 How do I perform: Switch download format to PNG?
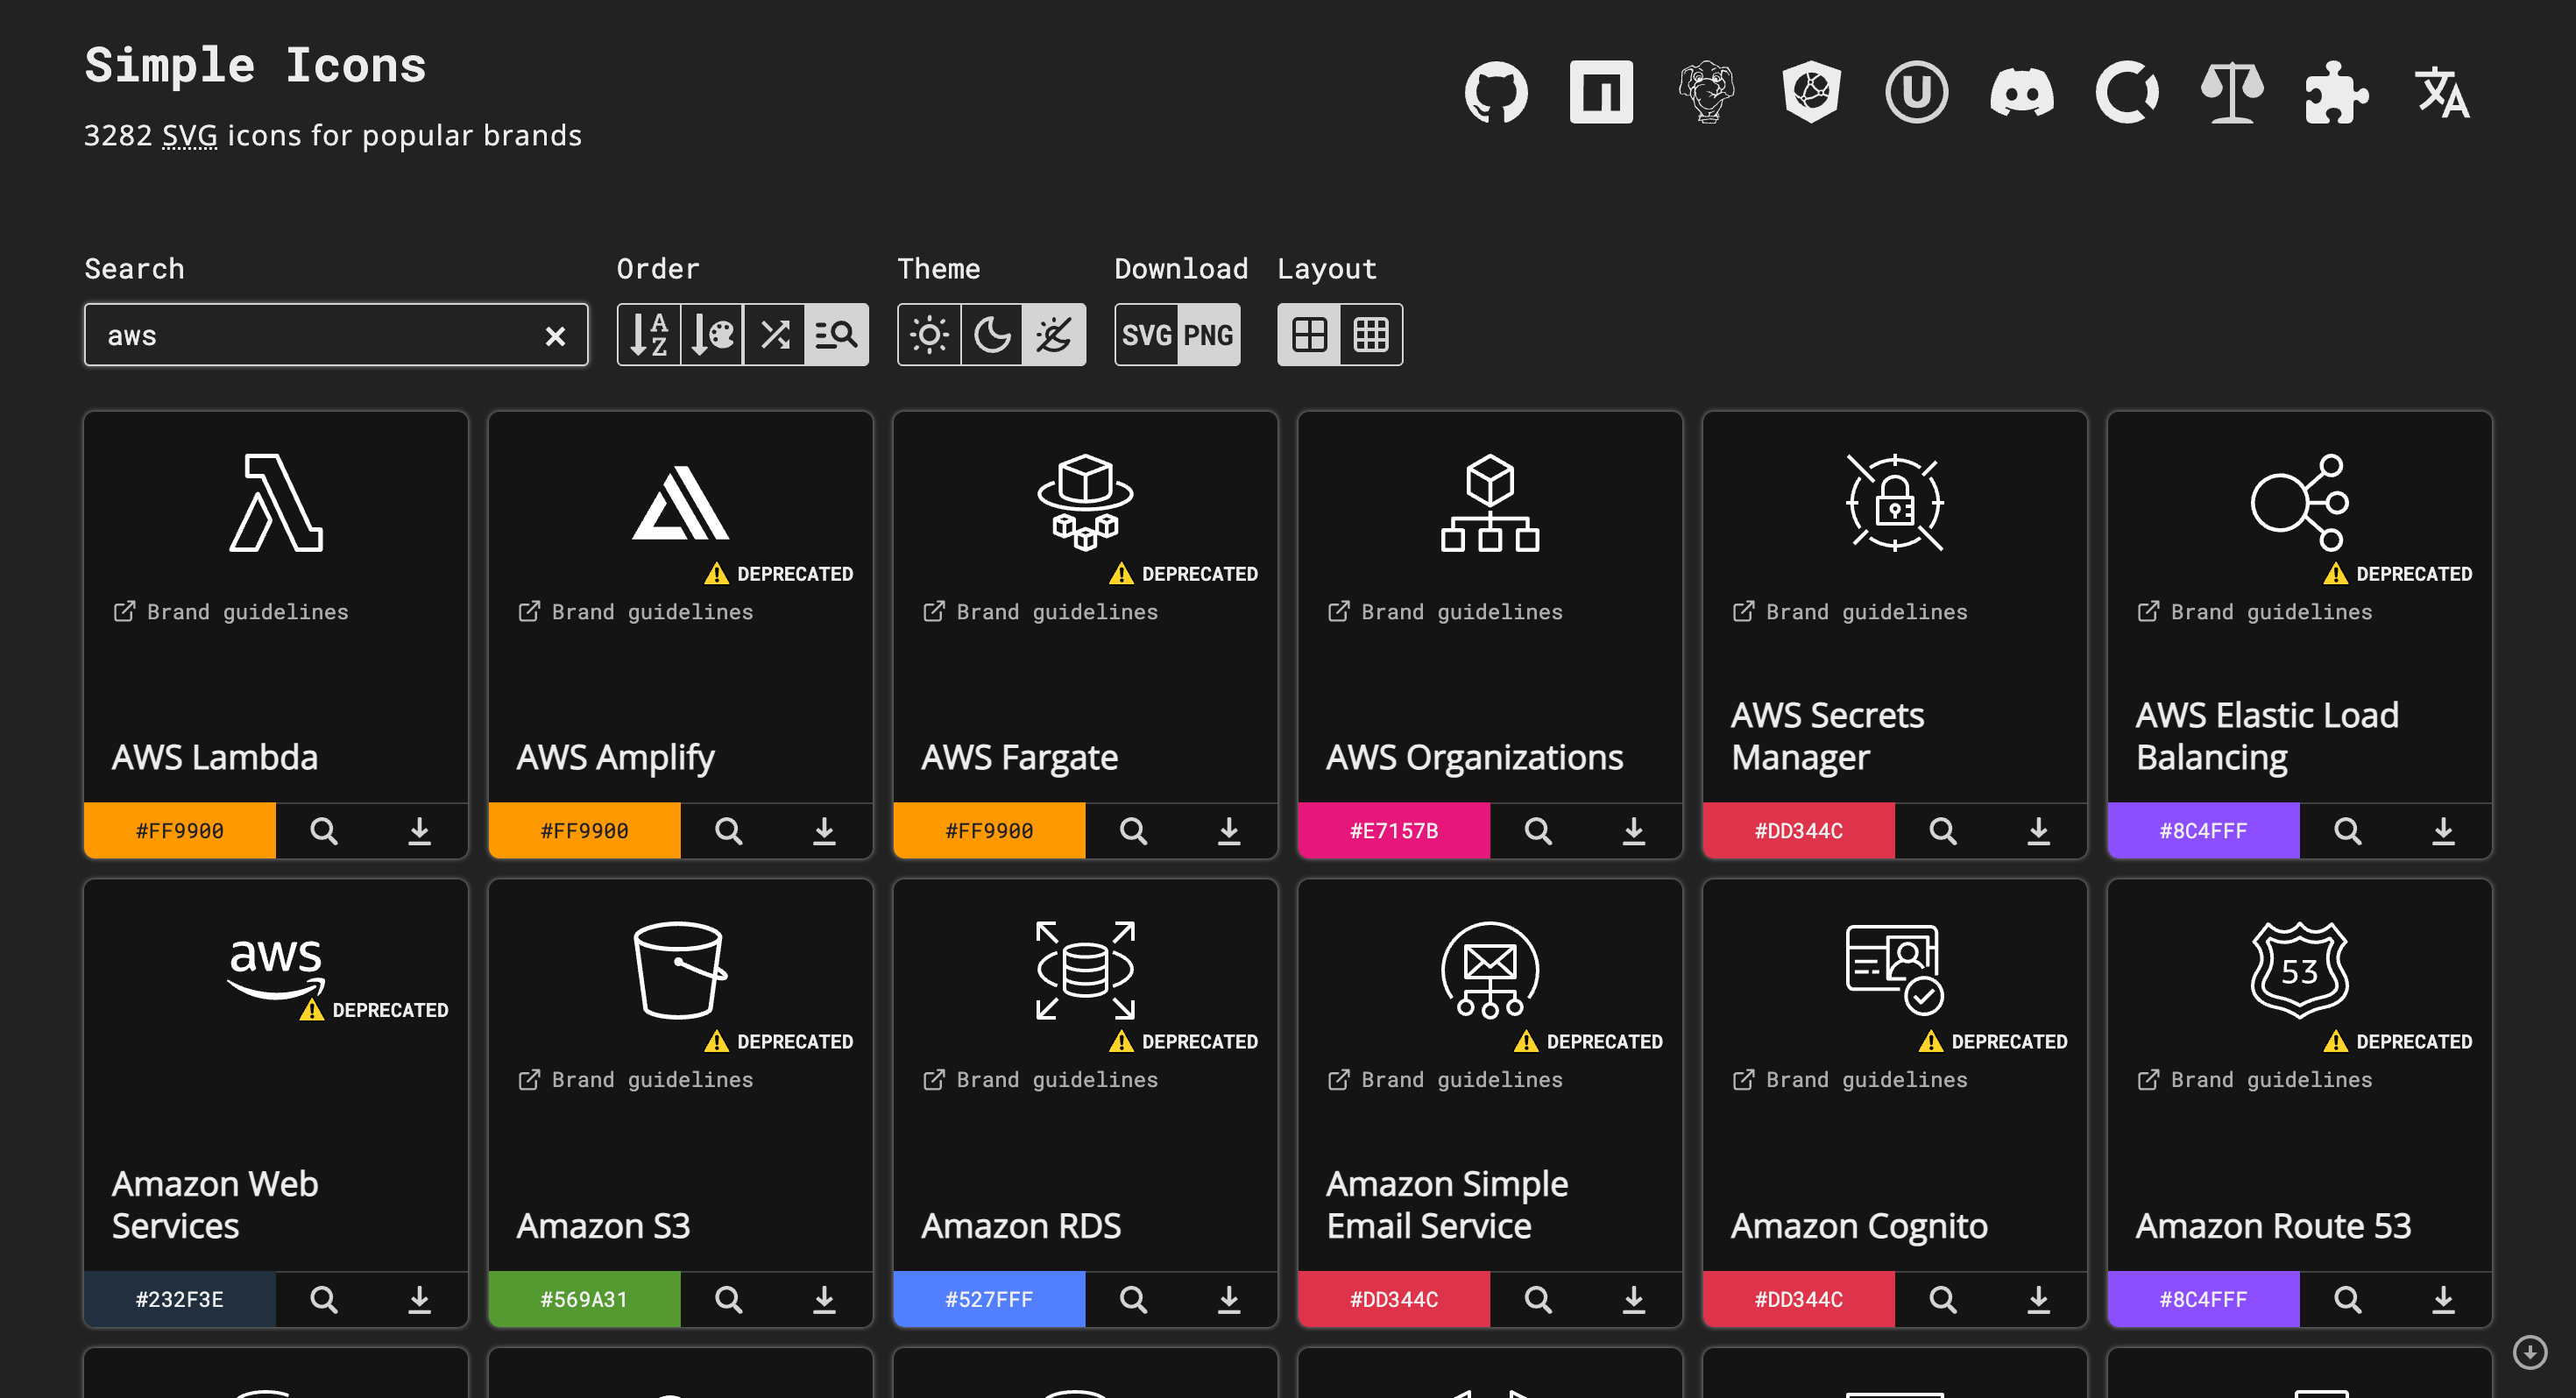1207,334
